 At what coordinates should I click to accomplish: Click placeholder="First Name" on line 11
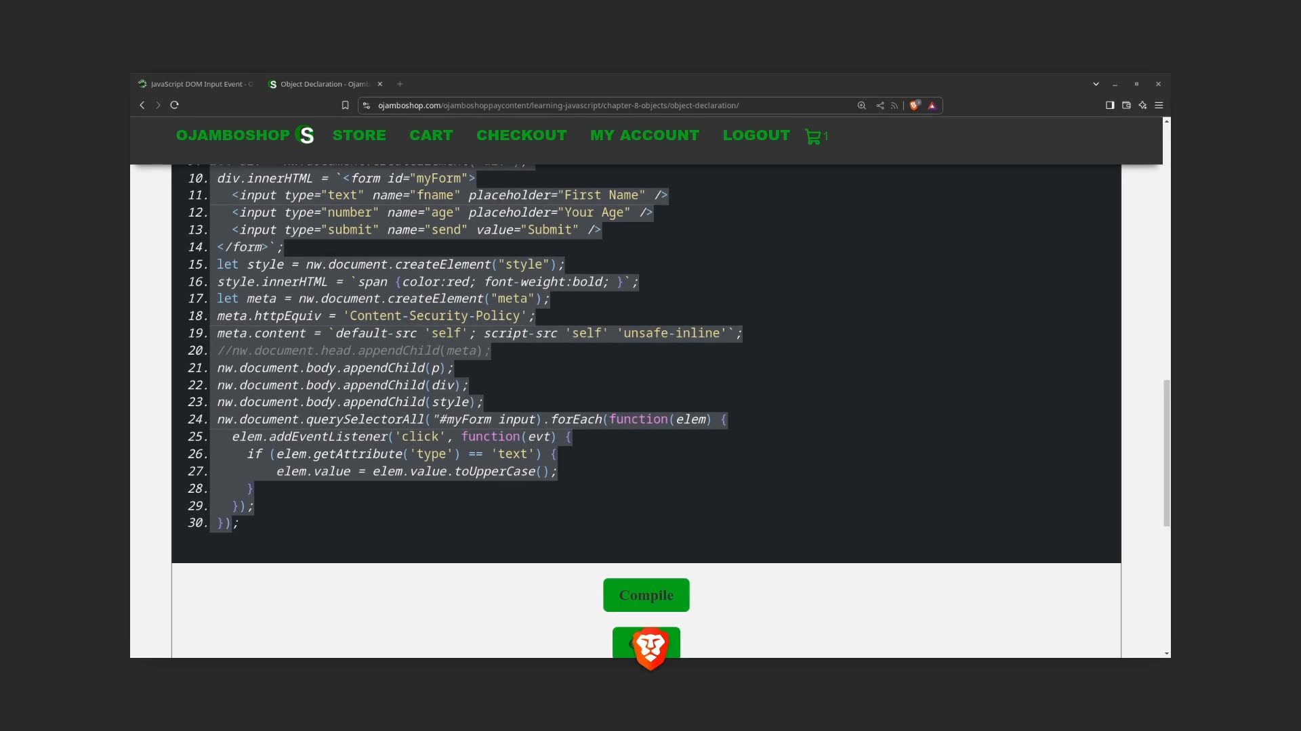click(556, 196)
